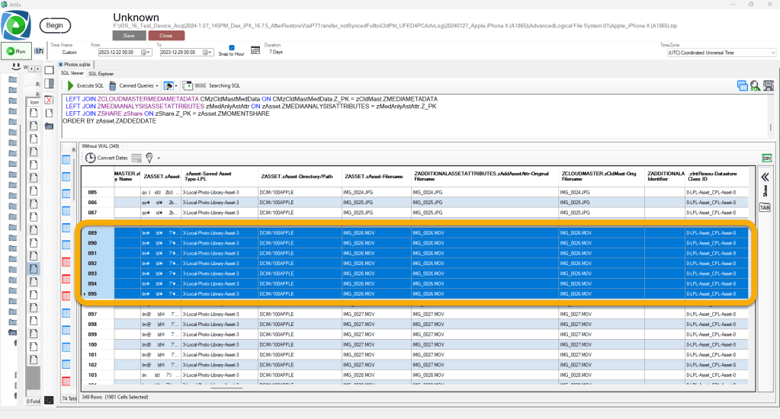The height and width of the screenshot is (419, 780).
Task: Click the blue stacked windows icon
Action: 742,86
